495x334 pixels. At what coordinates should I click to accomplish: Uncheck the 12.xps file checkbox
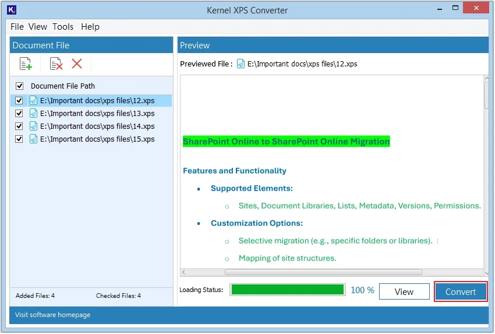pyautogui.click(x=19, y=100)
